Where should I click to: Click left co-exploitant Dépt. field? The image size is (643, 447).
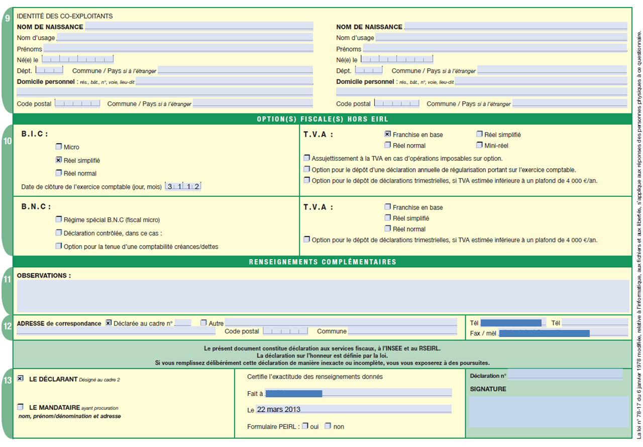[49, 70]
